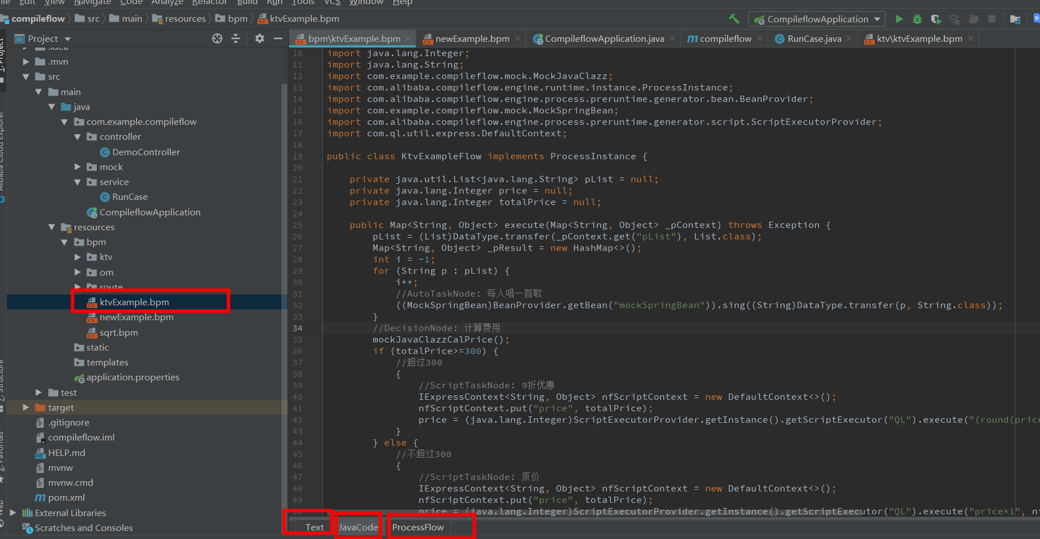Collapse the src folder
Image resolution: width=1040 pixels, height=539 pixels.
pyautogui.click(x=26, y=76)
